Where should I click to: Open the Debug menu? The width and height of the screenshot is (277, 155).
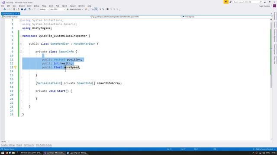pyautogui.click(x=36, y=6)
